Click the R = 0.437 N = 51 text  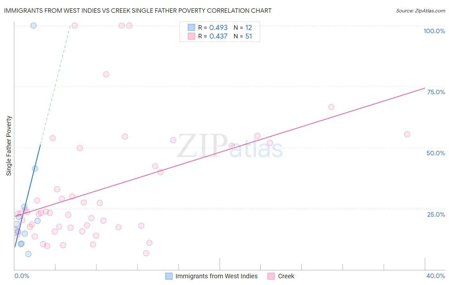coord(225,36)
